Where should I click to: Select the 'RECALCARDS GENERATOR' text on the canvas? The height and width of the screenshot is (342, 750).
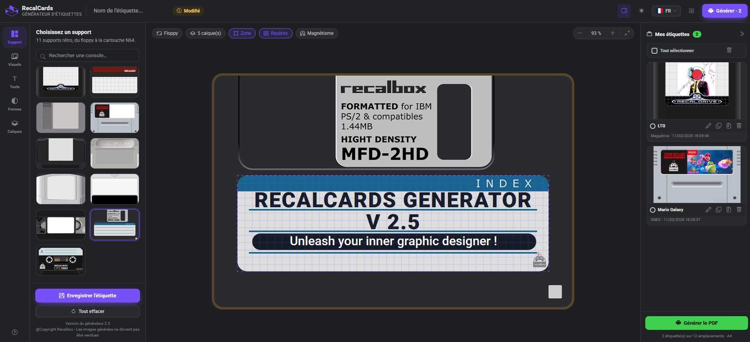[393, 200]
